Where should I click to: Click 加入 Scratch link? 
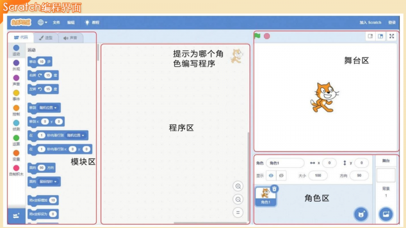coord(370,22)
